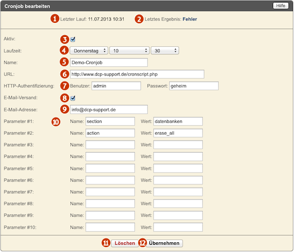The image size is (294, 252).
Task: Click Parameter #1 Wert field datenbanken
Action: [x=178, y=121]
